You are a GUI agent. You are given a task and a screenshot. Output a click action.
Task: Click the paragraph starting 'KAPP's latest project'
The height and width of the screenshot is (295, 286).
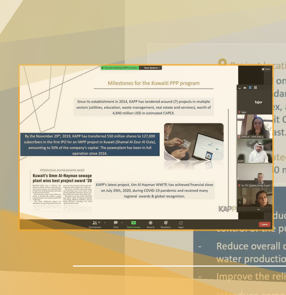155,190
